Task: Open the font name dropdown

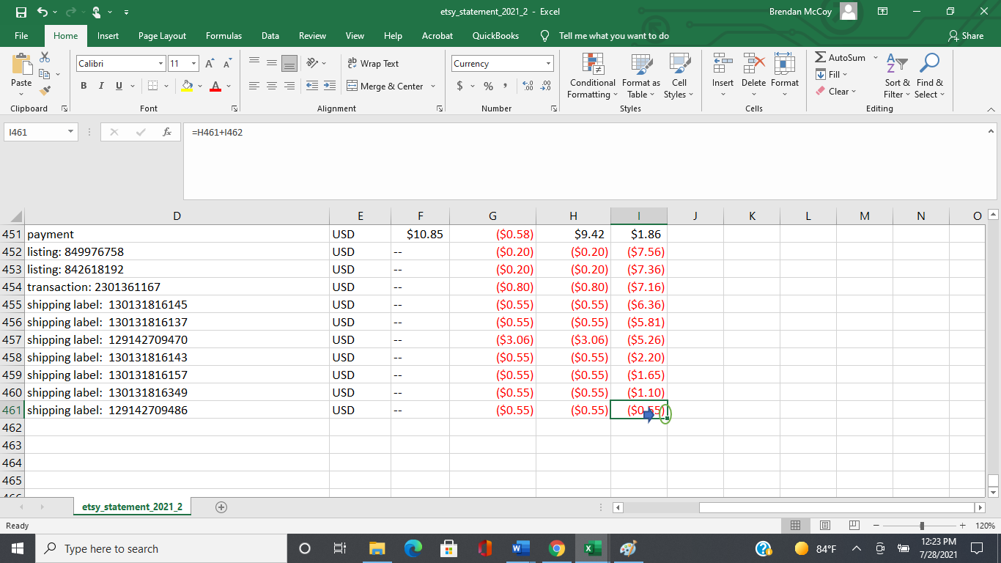Action: tap(160, 64)
